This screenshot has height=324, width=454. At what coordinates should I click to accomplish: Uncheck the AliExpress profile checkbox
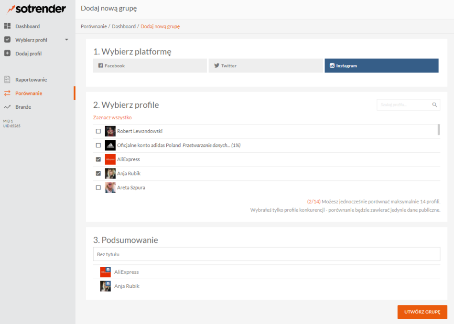pyautogui.click(x=98, y=159)
